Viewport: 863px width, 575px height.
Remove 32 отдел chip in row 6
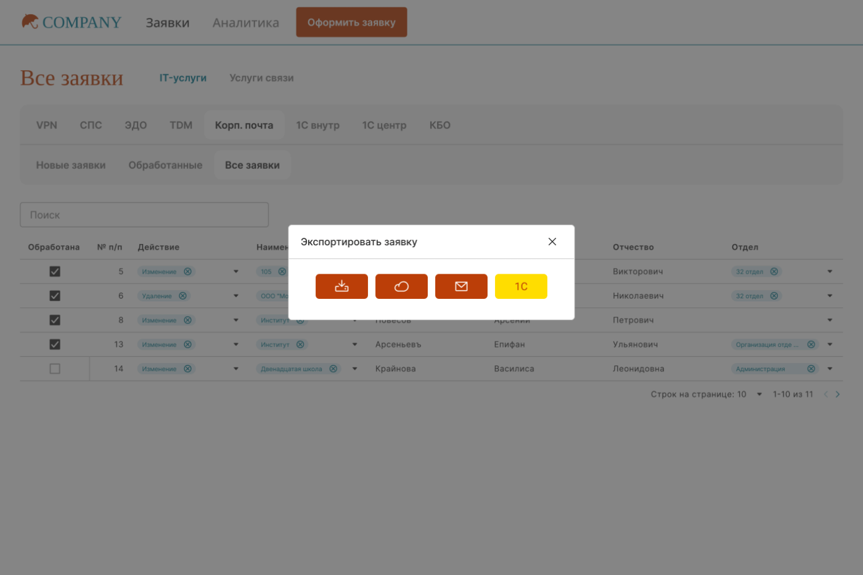(774, 296)
